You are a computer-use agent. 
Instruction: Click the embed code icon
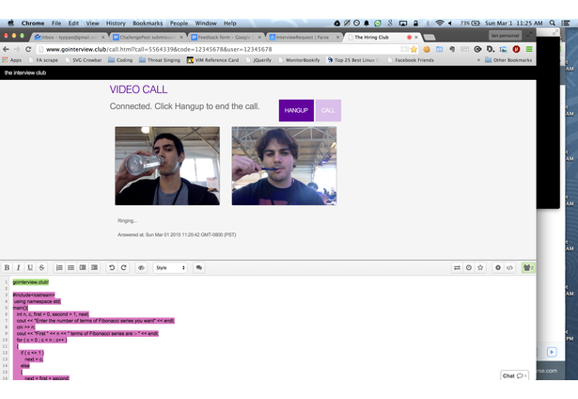(509, 267)
